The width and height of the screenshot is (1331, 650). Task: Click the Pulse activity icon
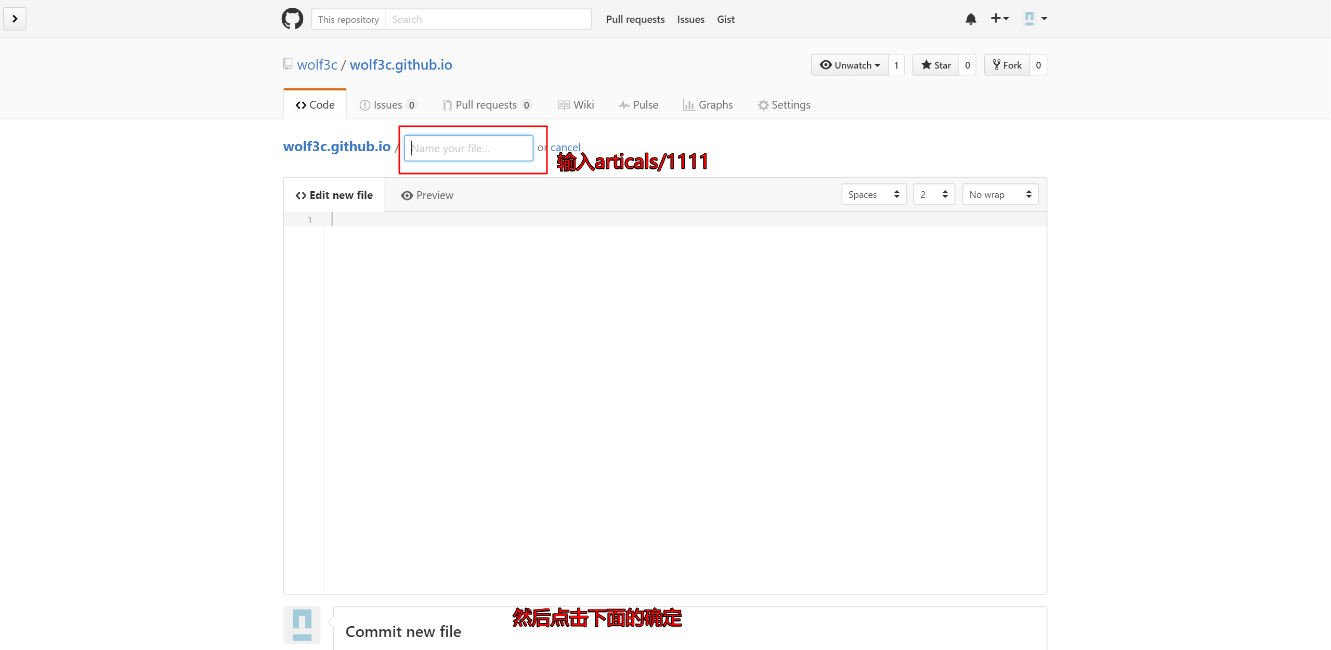(624, 105)
